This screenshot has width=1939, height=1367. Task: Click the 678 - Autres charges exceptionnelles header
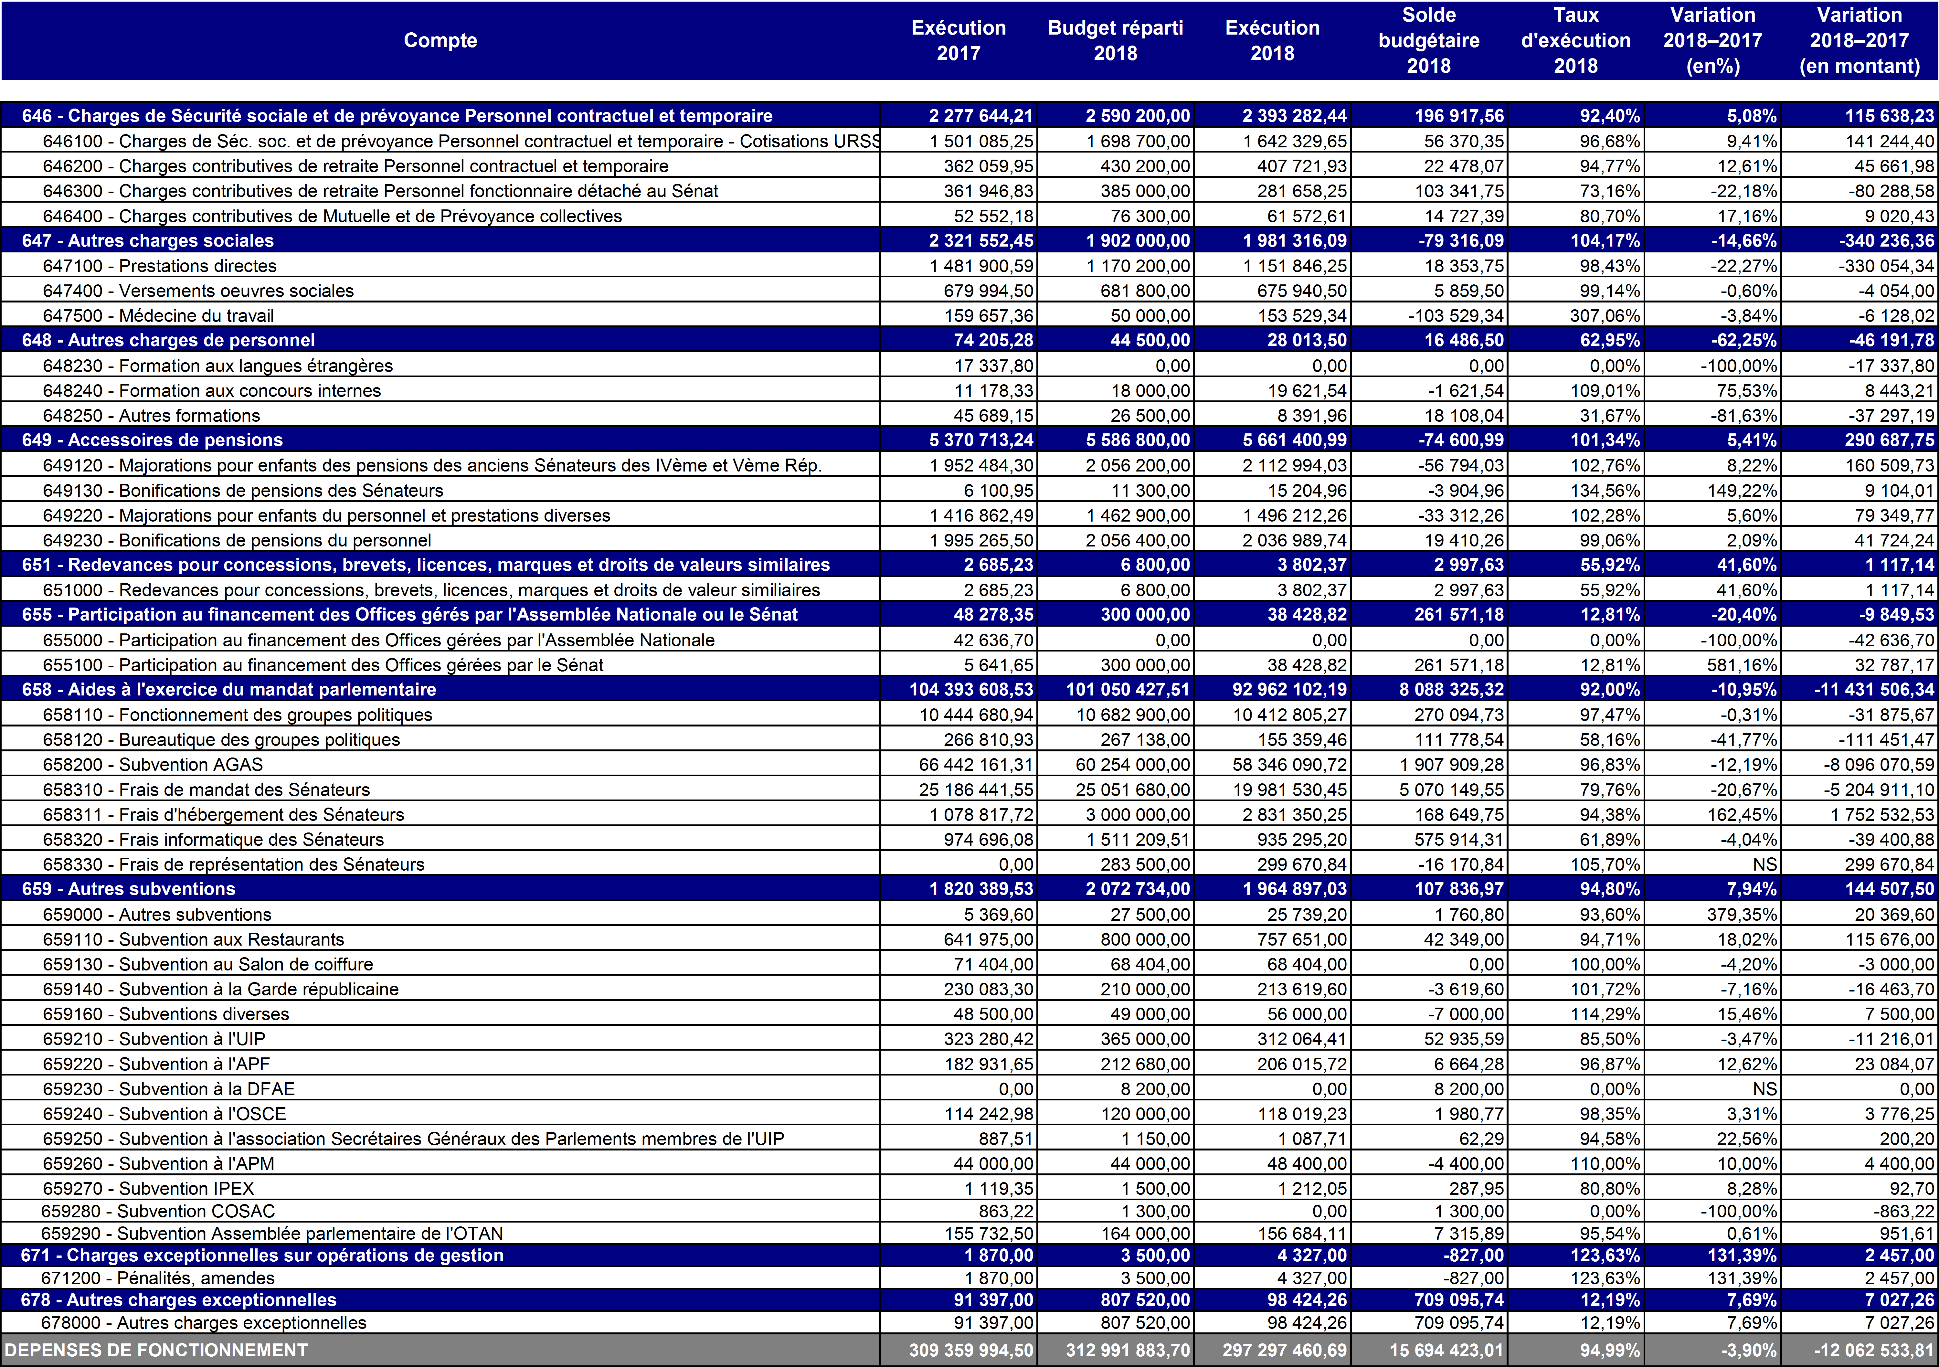coord(179,1300)
